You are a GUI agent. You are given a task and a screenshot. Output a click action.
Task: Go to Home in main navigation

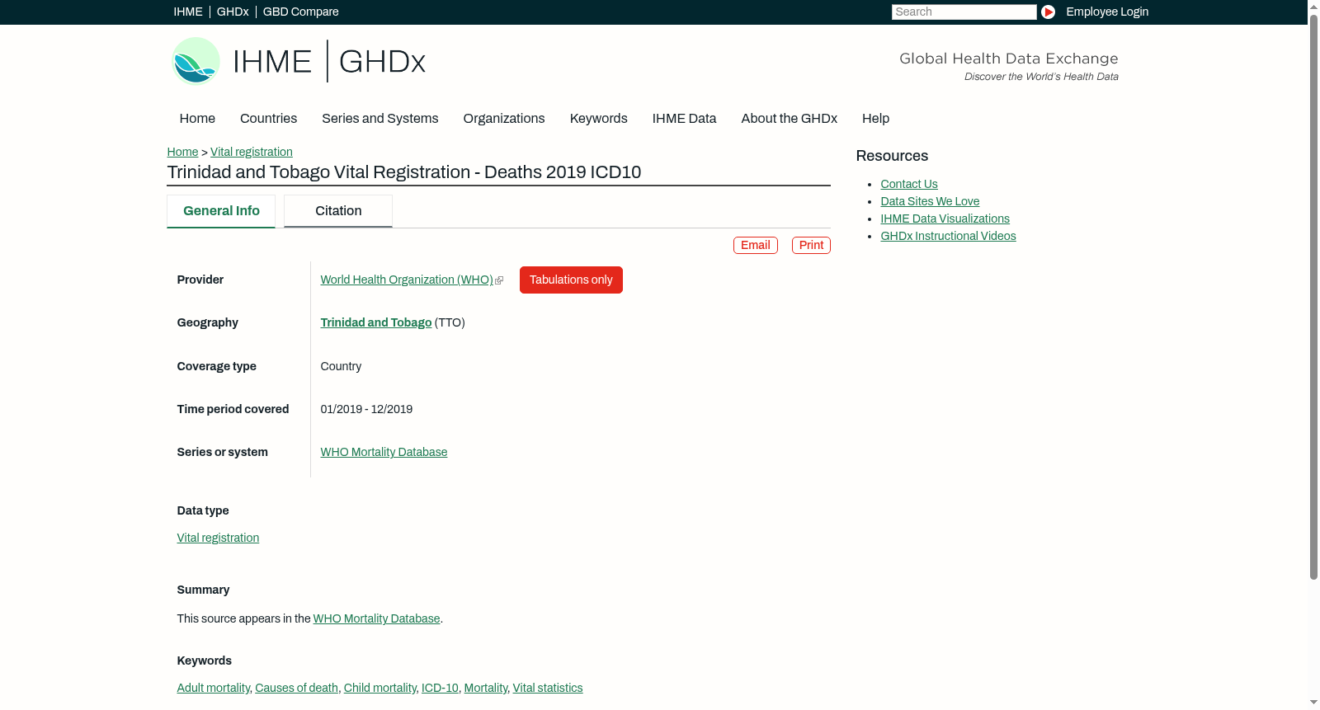click(x=197, y=119)
